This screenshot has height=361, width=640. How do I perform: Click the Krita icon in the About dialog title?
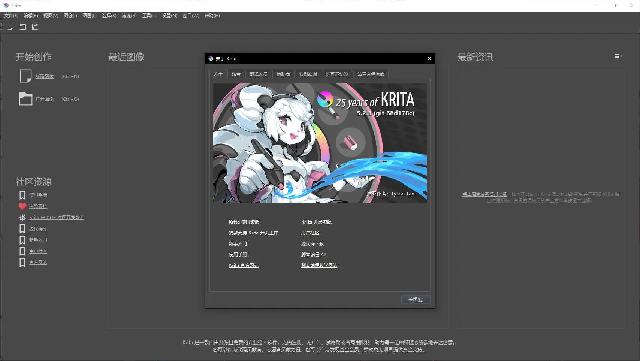211,58
